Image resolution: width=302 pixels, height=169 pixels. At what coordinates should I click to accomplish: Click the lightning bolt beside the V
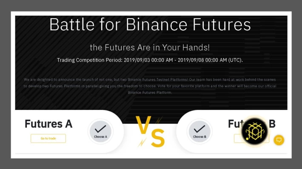click(x=159, y=120)
